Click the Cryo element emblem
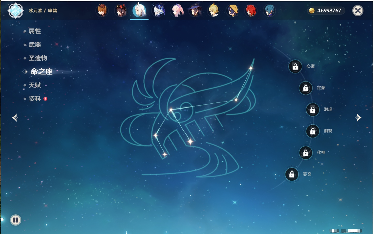This screenshot has height=234, width=373. 16,11
